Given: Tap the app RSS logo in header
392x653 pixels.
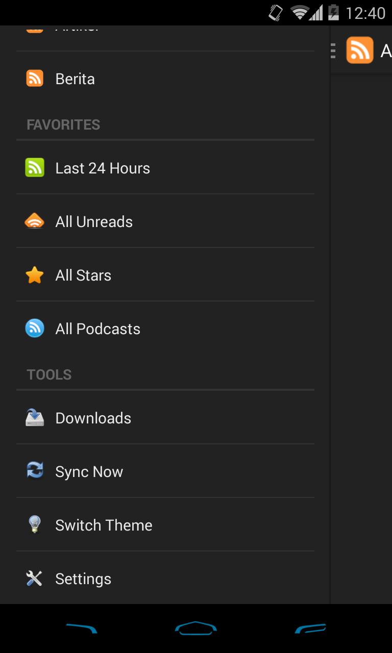Looking at the screenshot, I should pyautogui.click(x=359, y=51).
